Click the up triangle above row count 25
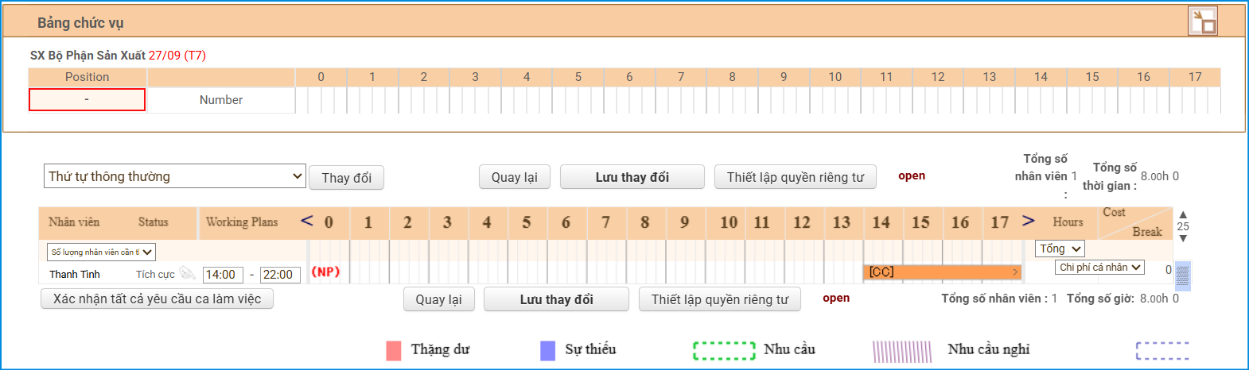This screenshot has width=1249, height=370. click(x=1183, y=215)
